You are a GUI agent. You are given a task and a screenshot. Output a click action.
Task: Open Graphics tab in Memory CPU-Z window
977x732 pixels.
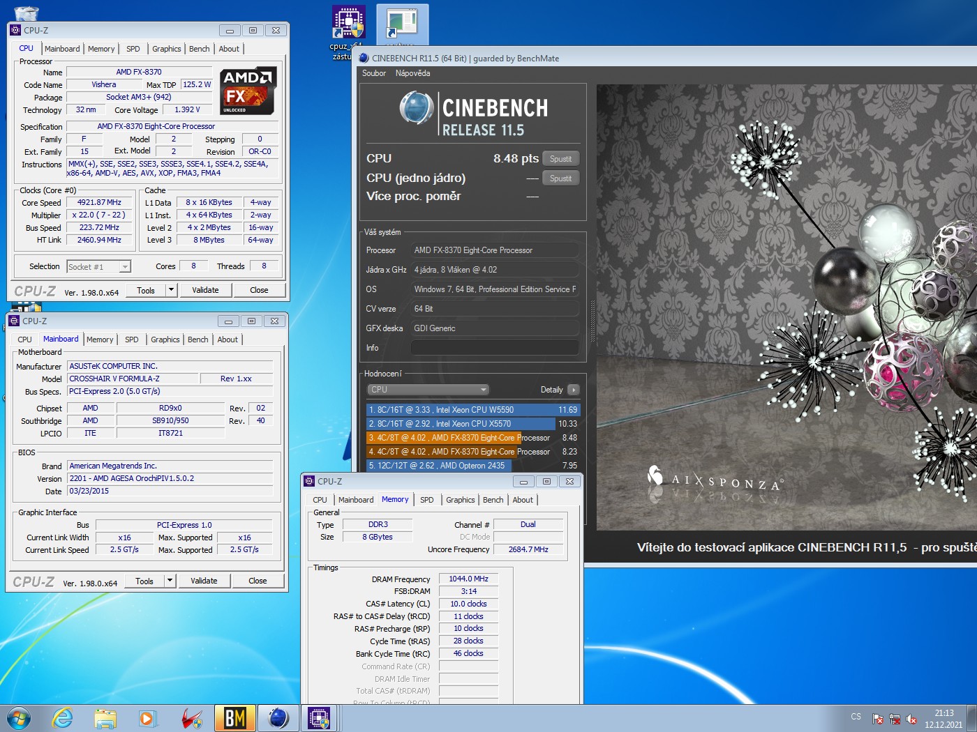(461, 500)
